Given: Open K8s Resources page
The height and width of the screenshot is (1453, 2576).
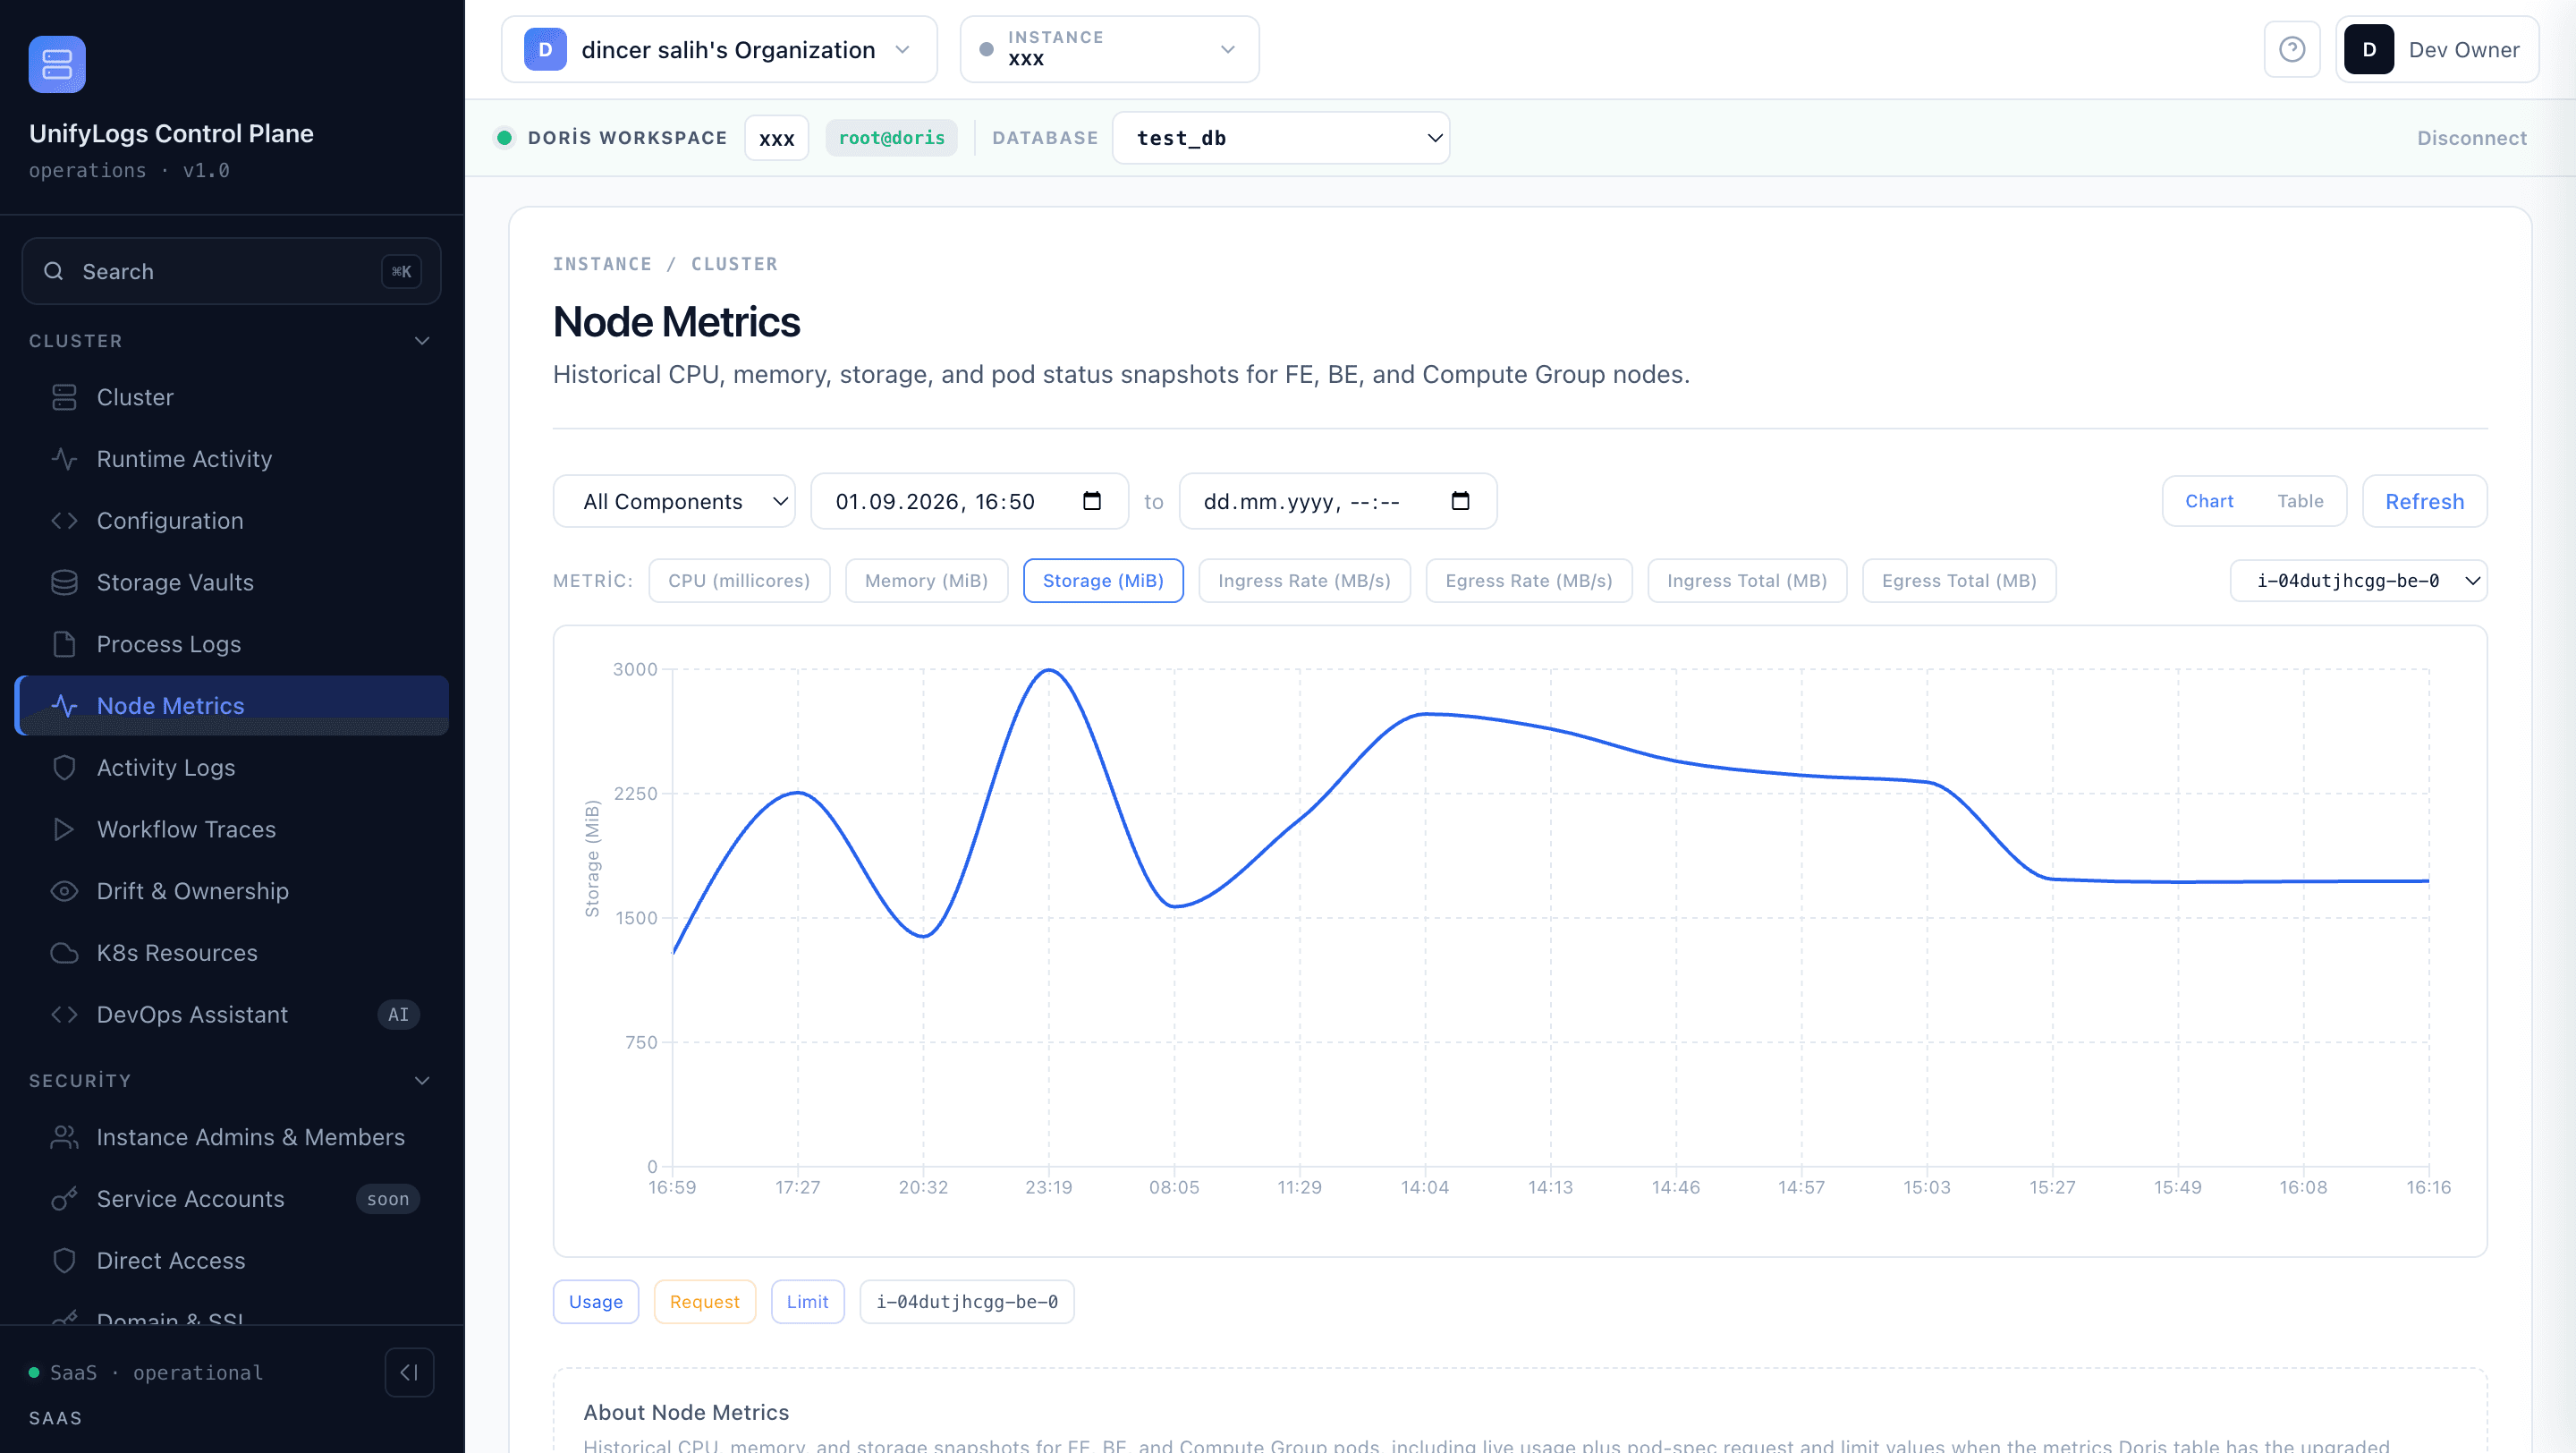Looking at the screenshot, I should [232, 953].
